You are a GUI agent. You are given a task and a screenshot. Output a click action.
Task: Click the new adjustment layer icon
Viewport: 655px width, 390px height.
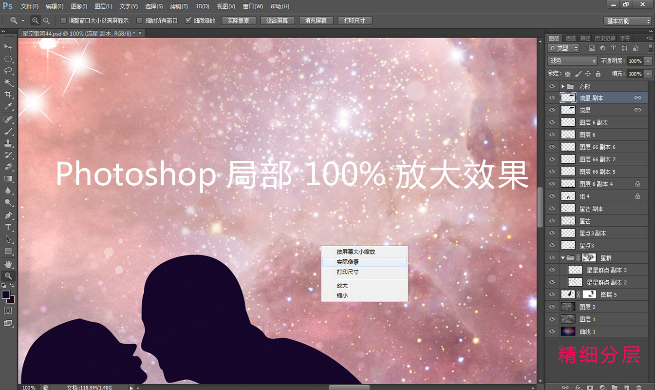click(x=602, y=388)
